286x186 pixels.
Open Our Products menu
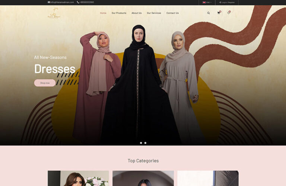coord(119,13)
